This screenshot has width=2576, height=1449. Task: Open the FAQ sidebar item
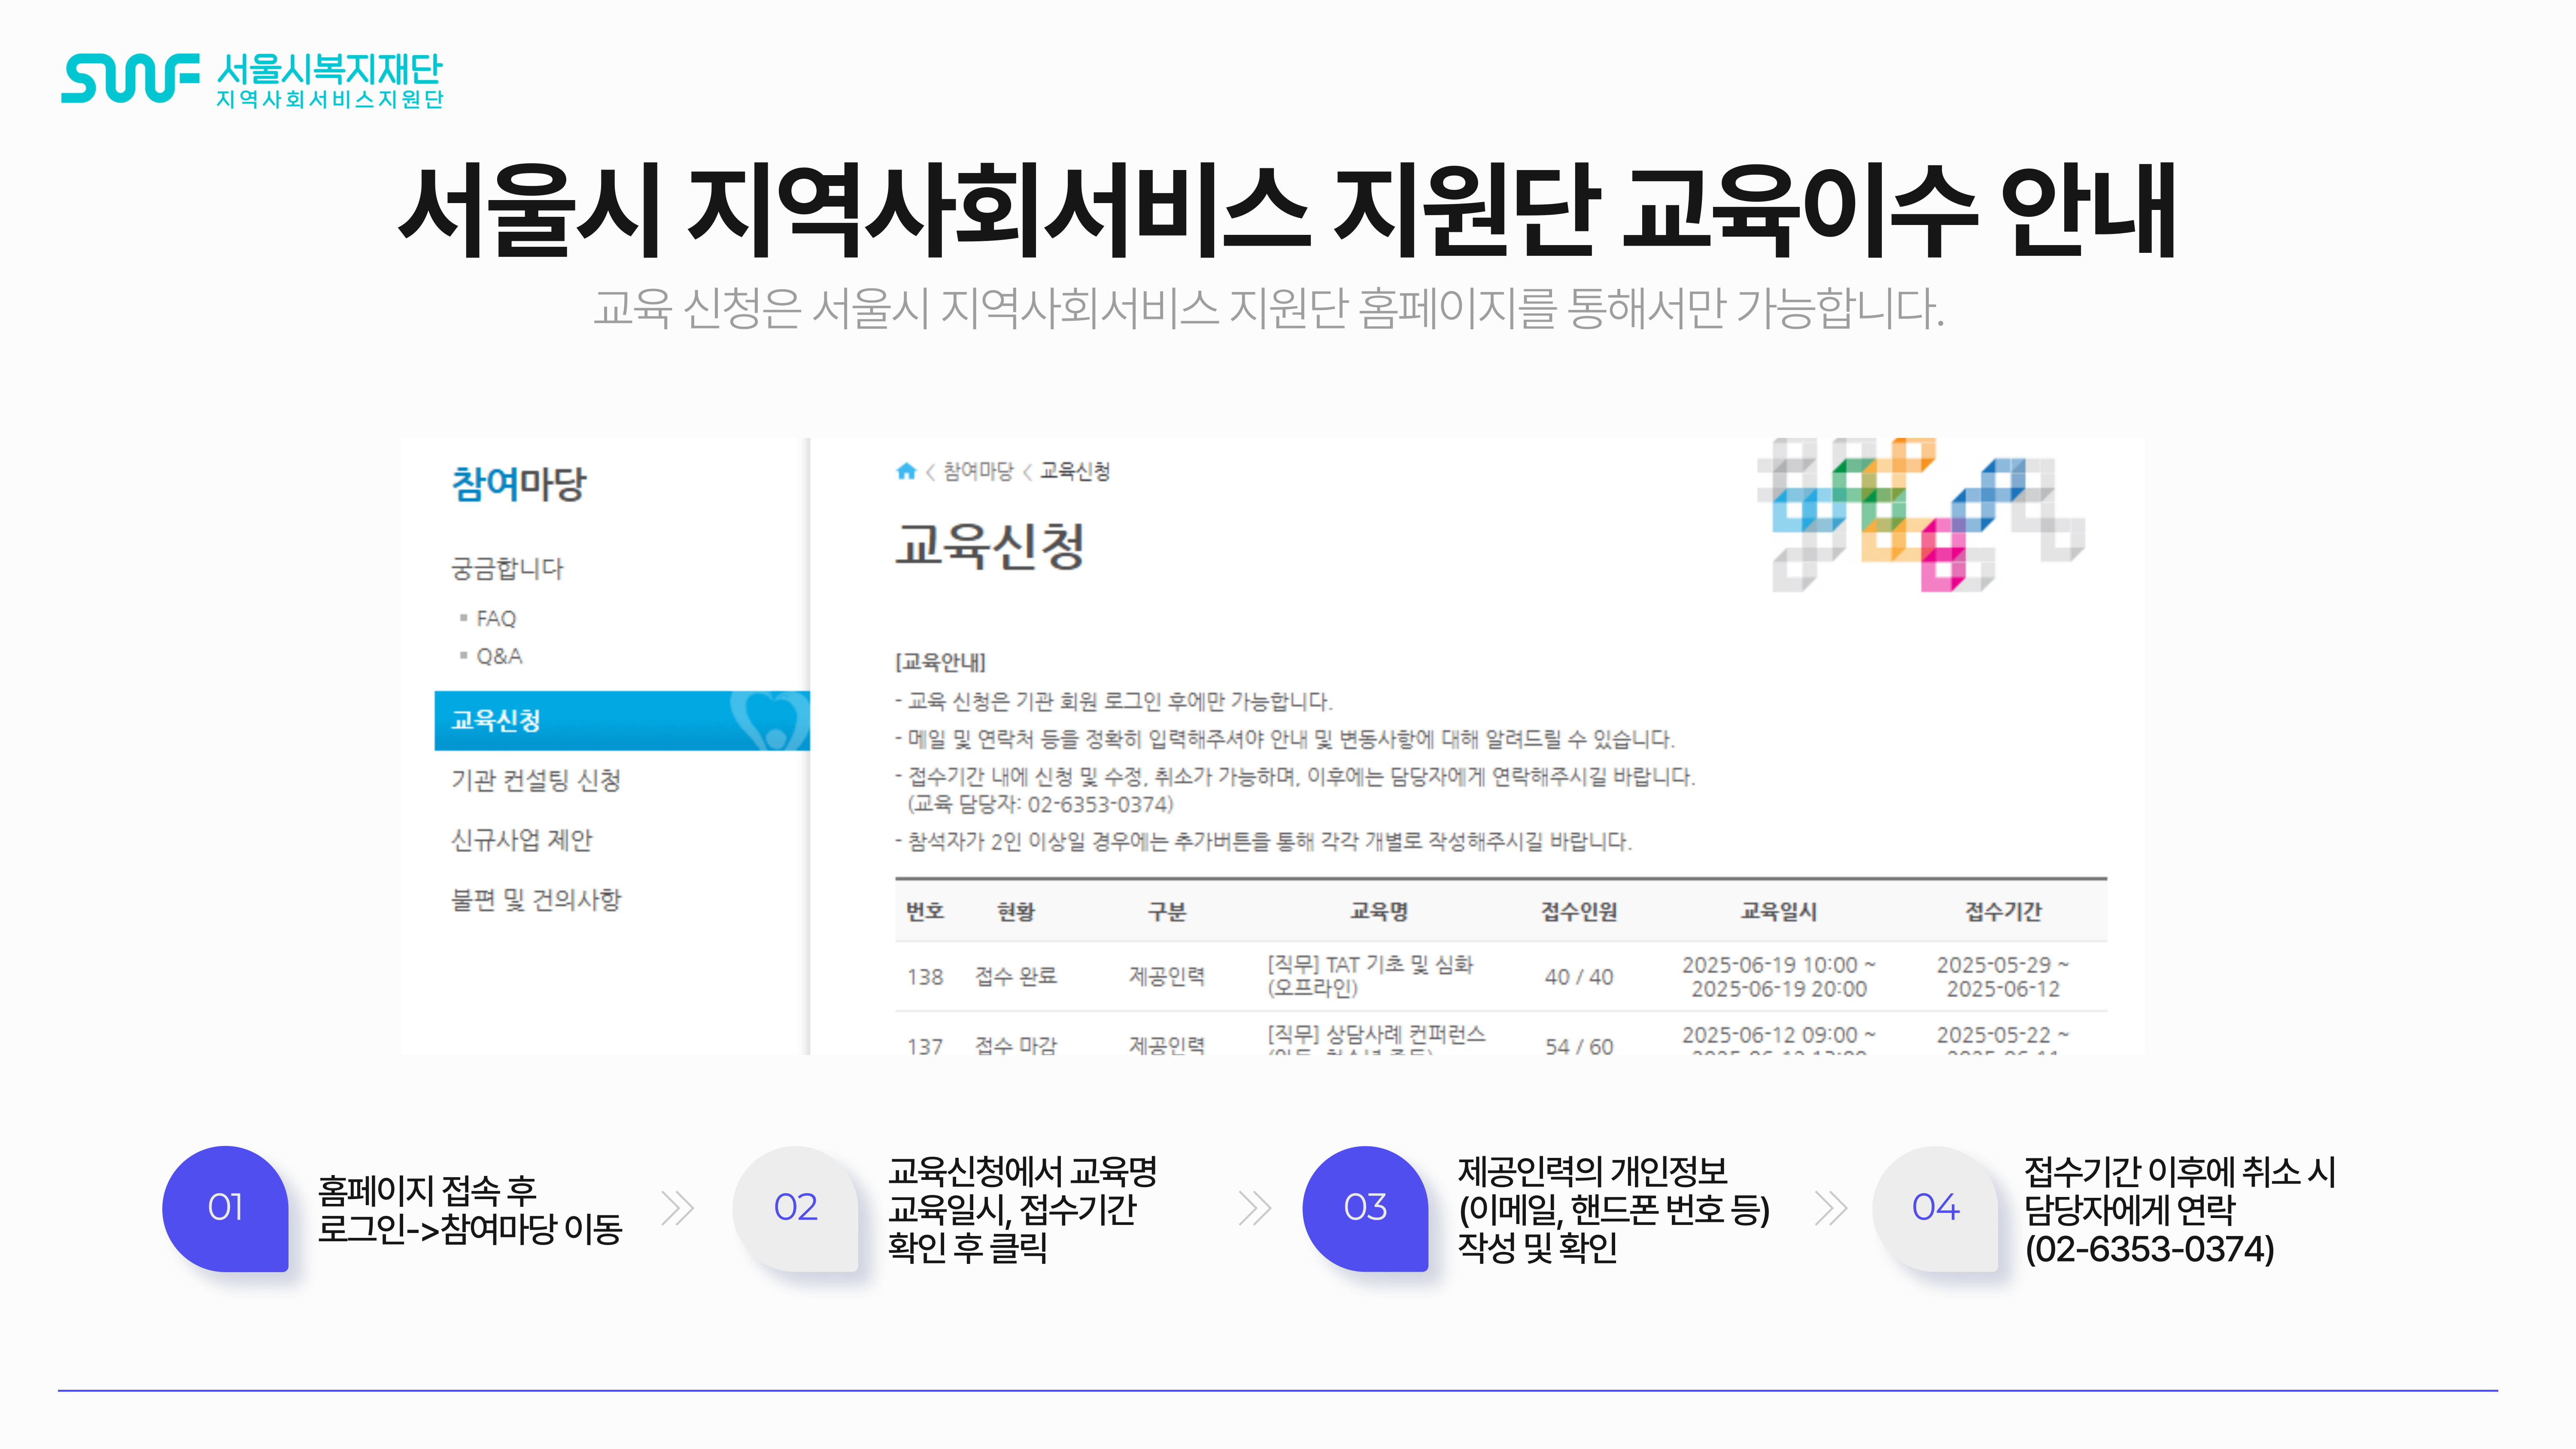[x=496, y=619]
